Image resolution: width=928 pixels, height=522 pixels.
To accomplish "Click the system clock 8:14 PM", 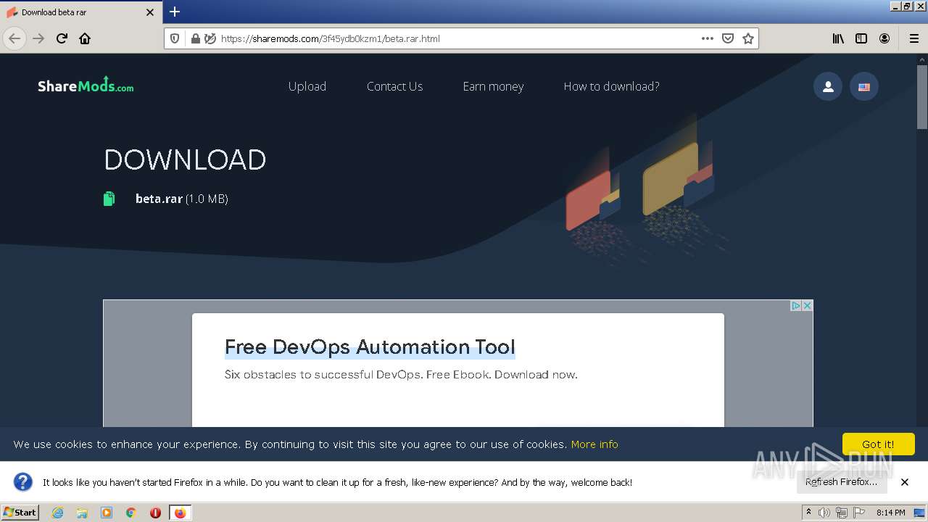I will pos(891,513).
